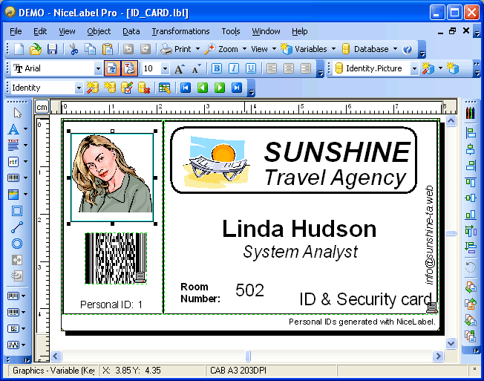Click the Variables toolbar button
Screen dimensions: 484x381
tap(304, 49)
